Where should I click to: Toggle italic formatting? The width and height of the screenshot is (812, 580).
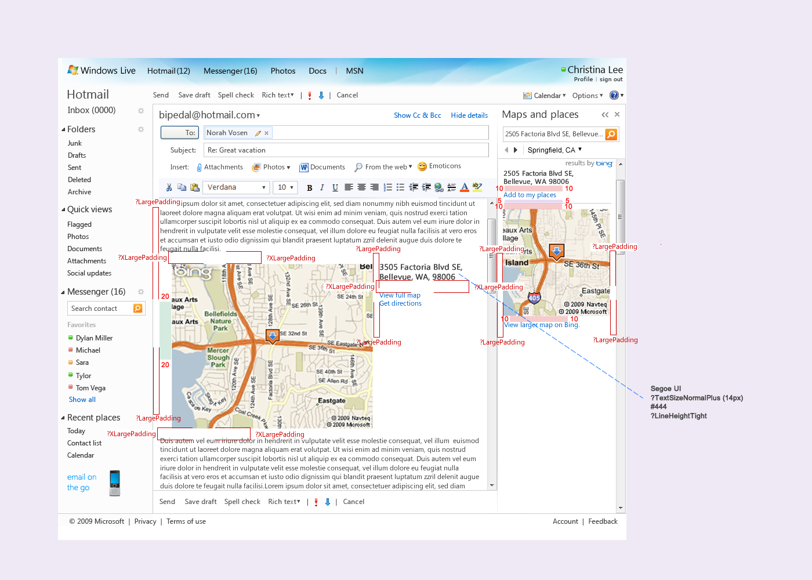[x=322, y=187]
